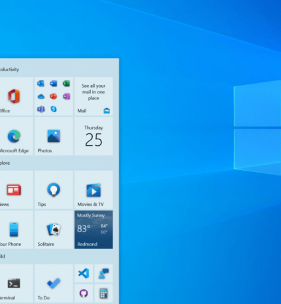The image size is (281, 304).
Task: Launch the Terminal tile
Action: (x=16, y=283)
